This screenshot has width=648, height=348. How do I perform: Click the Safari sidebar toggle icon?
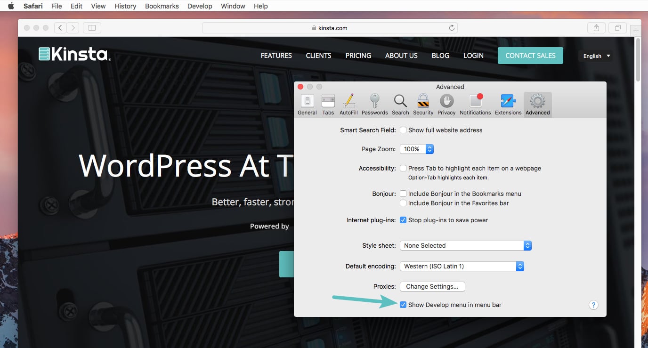coord(92,28)
